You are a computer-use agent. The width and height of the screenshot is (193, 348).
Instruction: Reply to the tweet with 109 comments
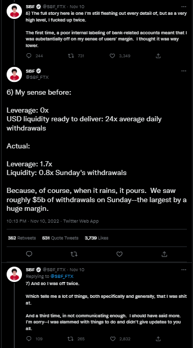click(29, 339)
